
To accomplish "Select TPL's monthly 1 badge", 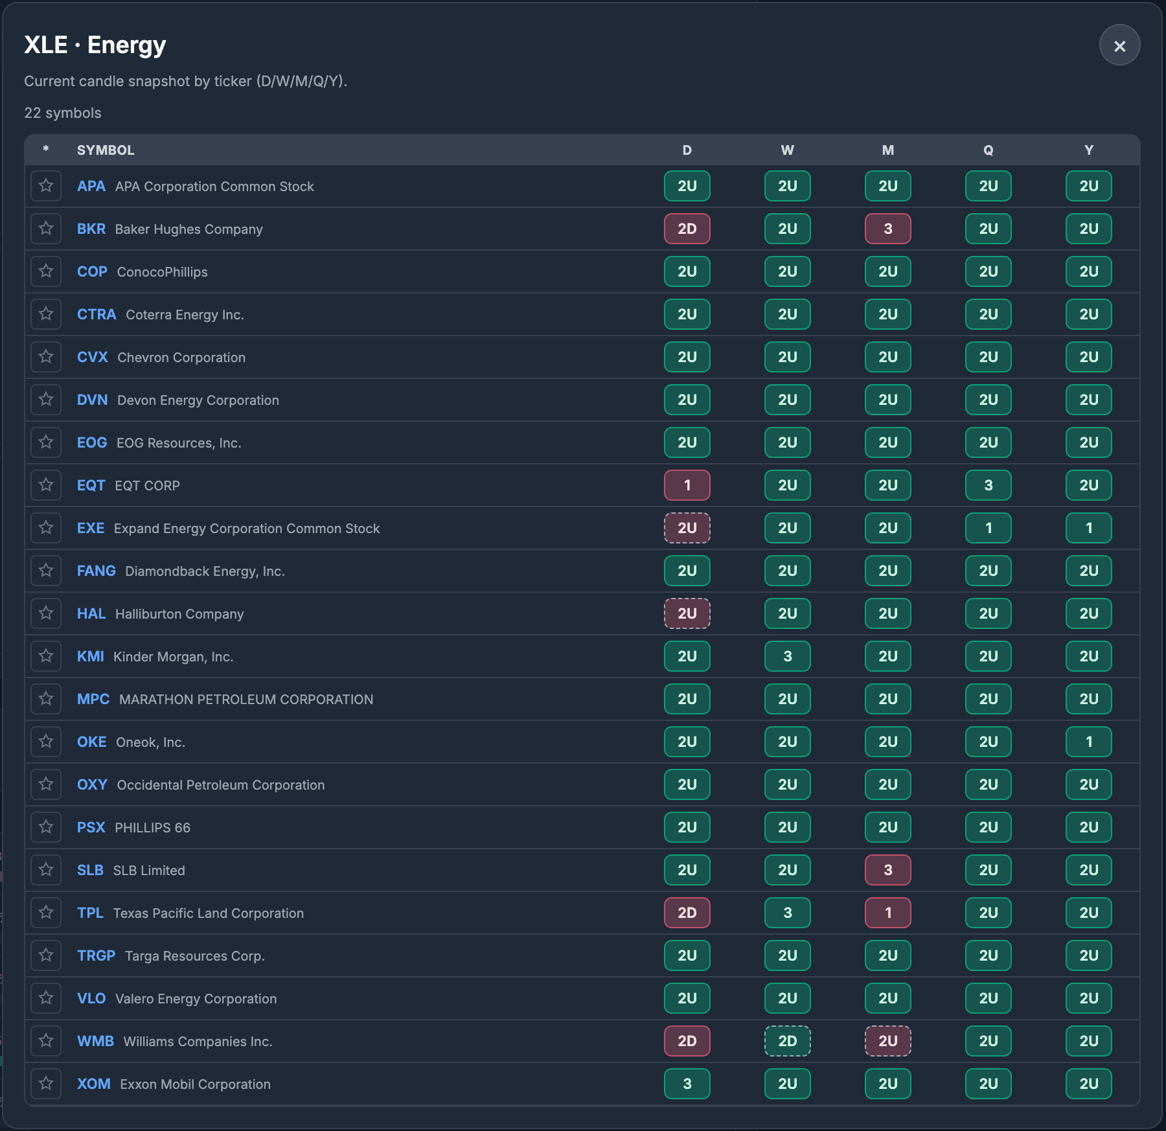I will tap(887, 913).
